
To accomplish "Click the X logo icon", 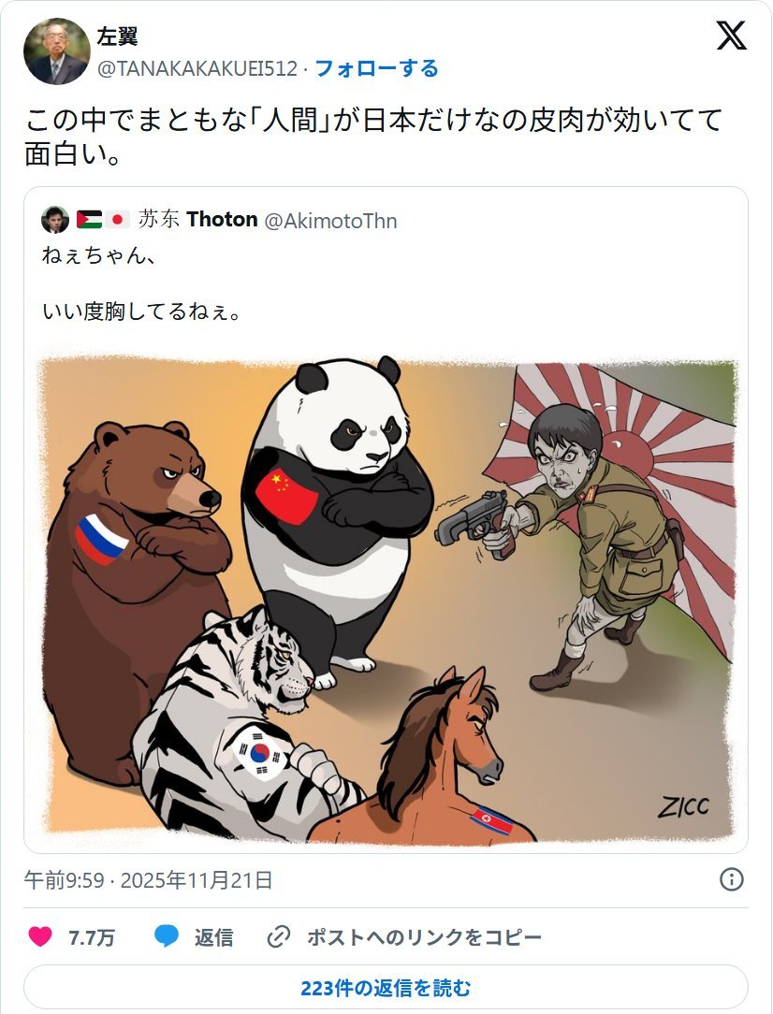I will tap(732, 36).
